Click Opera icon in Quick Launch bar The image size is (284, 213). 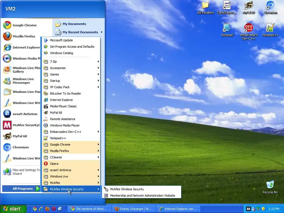[x=54, y=209]
